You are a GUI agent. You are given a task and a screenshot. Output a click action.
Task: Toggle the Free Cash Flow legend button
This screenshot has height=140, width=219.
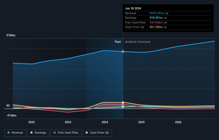(x=66, y=133)
